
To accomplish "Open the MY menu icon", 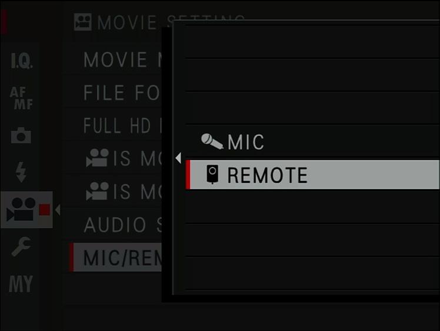I will coord(21,284).
